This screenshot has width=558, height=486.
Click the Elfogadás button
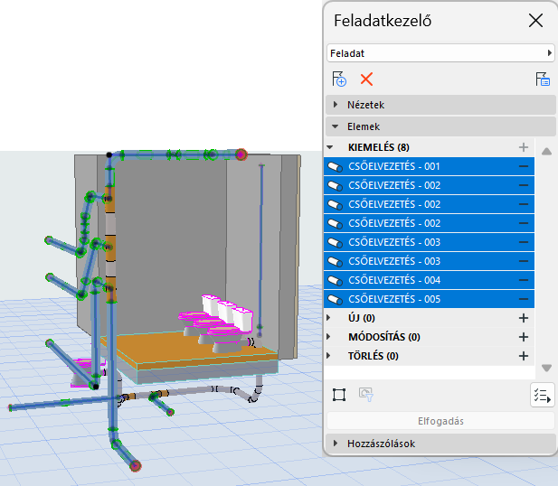[x=440, y=421]
